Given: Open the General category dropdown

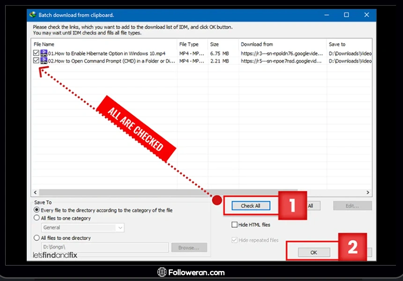Looking at the screenshot, I should (120, 228).
